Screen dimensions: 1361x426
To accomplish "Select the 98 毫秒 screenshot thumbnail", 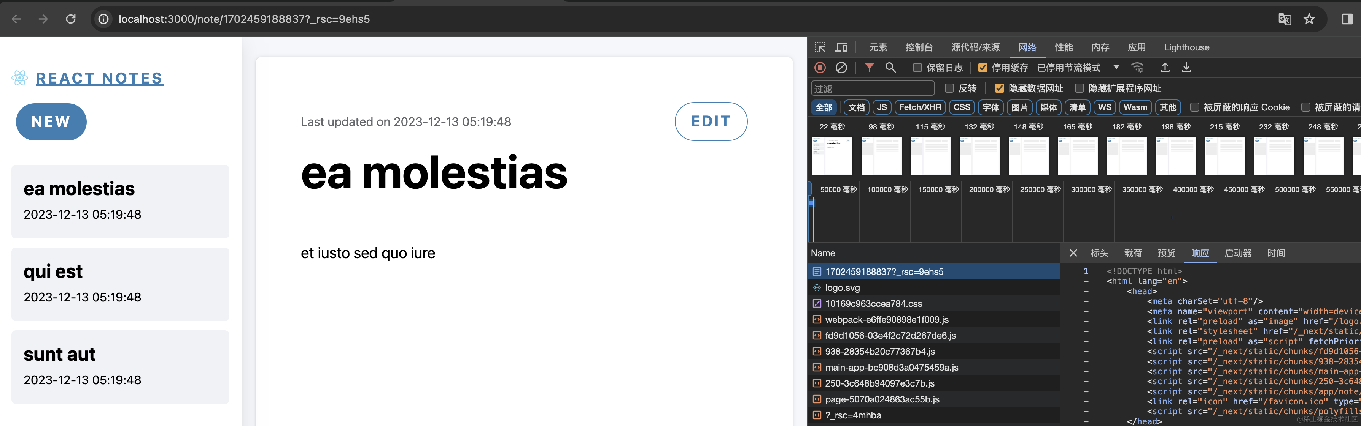I will pos(881,156).
